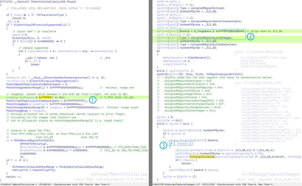Select the MmMdRemoveRegionFromMdlEx call line
The image size is (302, 186).
tap(30, 140)
